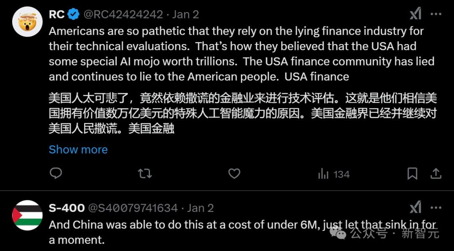Like RC's post with the heart icon
454x251 pixels.
[x=234, y=173]
